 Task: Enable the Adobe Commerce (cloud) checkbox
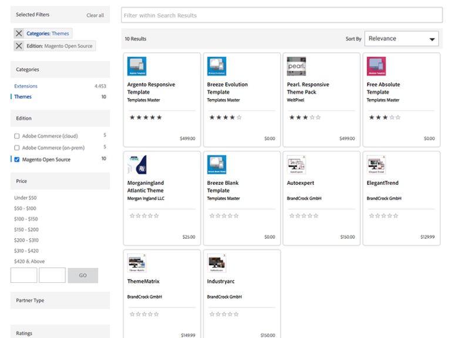(x=17, y=136)
